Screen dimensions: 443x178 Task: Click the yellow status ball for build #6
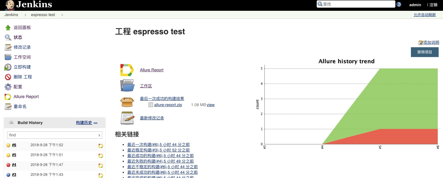8,145
